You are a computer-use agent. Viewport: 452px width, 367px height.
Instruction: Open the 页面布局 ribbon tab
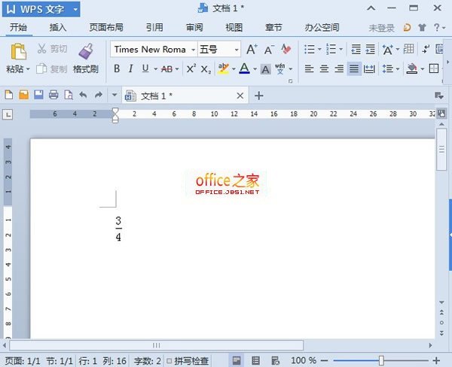106,28
